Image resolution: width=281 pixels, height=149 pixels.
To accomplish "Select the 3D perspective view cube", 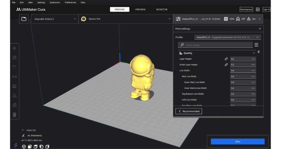I will pyautogui.click(x=24, y=147).
